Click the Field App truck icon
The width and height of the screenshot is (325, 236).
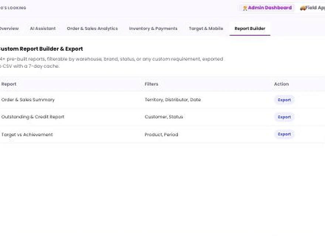tap(302, 8)
